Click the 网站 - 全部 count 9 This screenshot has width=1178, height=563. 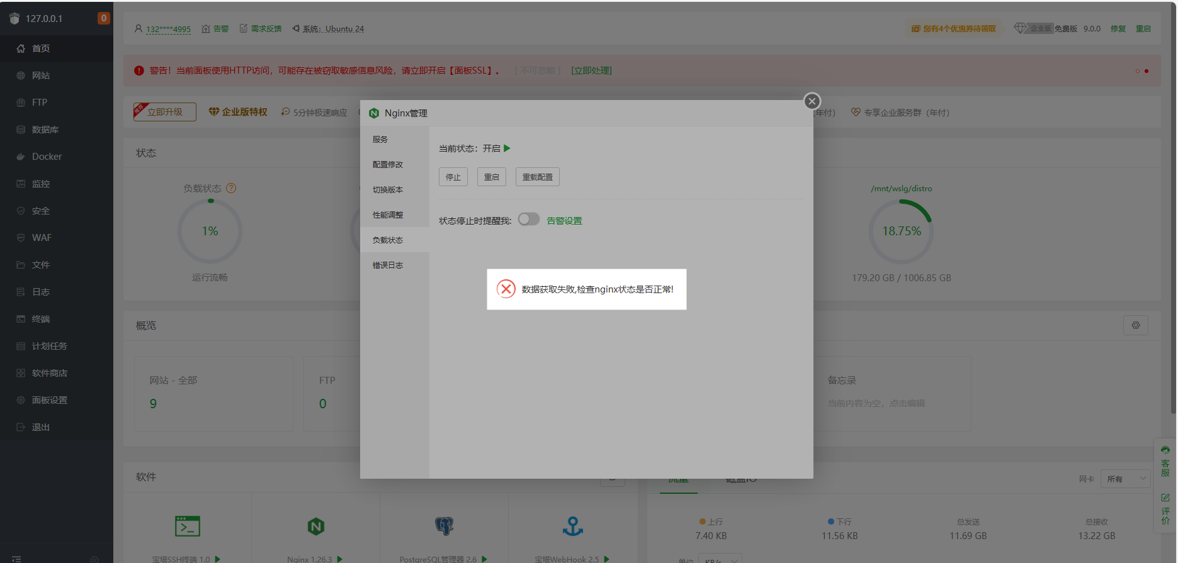(x=153, y=404)
